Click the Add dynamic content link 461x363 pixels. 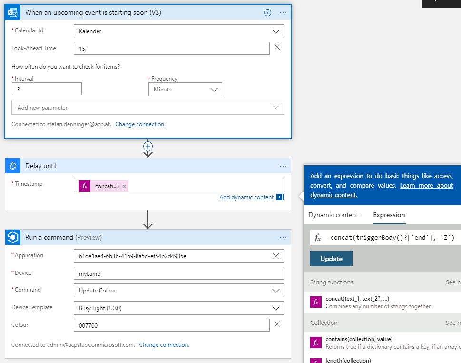click(x=246, y=197)
